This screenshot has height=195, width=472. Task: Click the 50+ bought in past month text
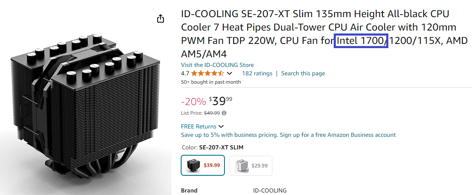211,82
